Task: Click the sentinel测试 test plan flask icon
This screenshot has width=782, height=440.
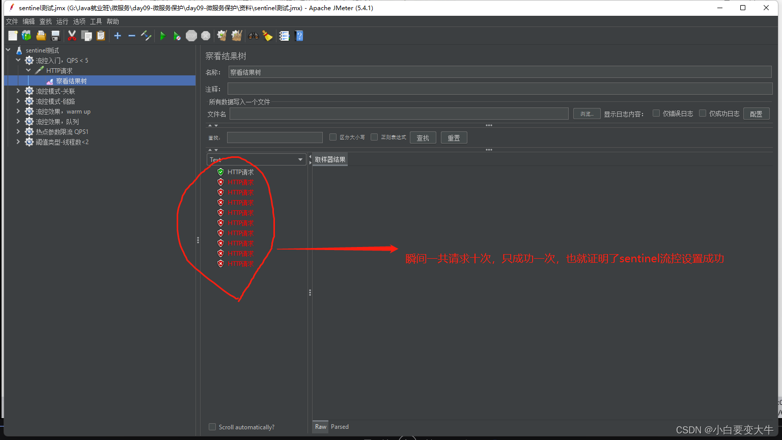Action: click(x=19, y=50)
